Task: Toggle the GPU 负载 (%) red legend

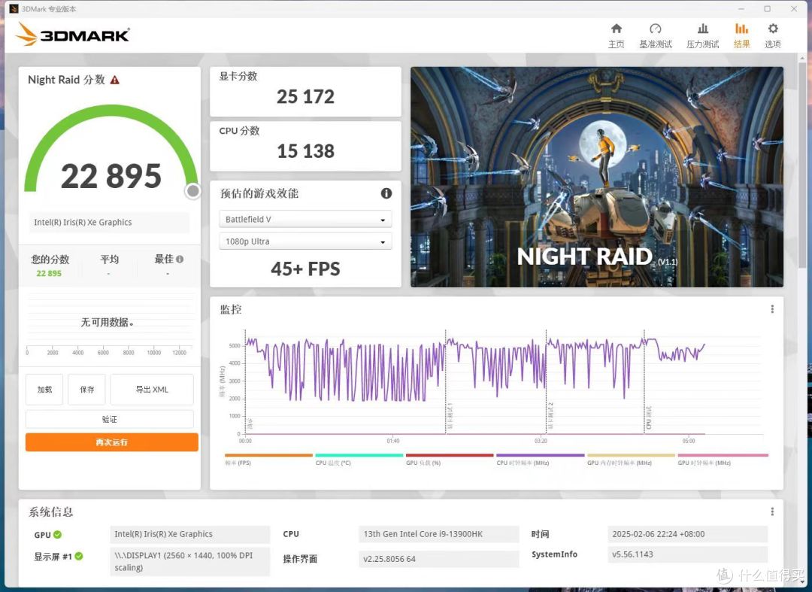Action: point(450,460)
